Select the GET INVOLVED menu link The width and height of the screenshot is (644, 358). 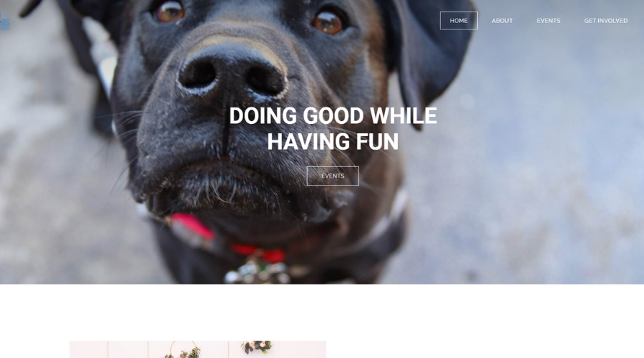click(606, 21)
